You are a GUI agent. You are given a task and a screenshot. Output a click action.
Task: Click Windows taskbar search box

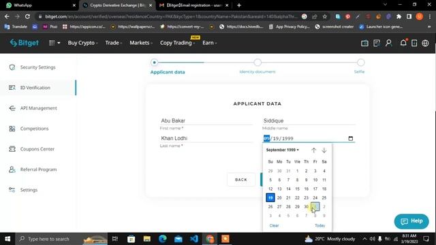[x=62, y=239]
